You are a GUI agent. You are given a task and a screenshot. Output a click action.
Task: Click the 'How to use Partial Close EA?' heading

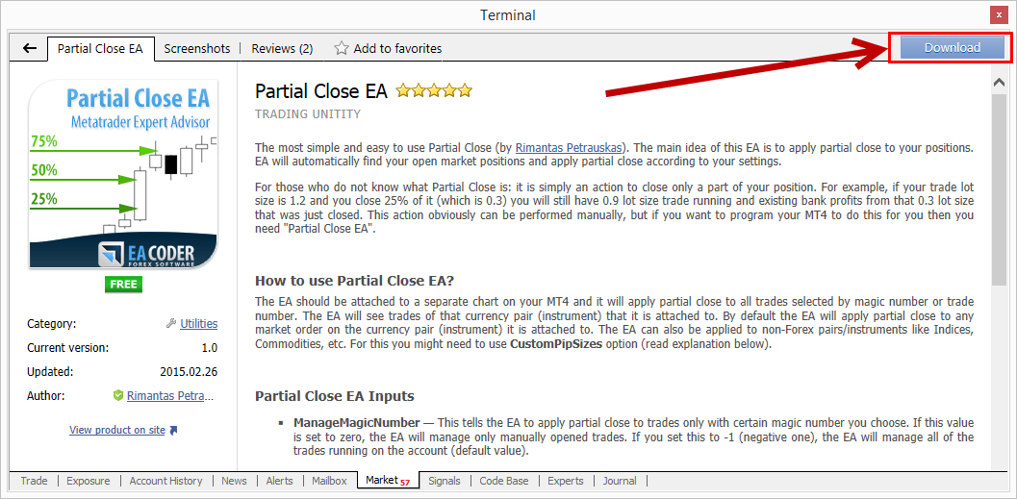(355, 282)
